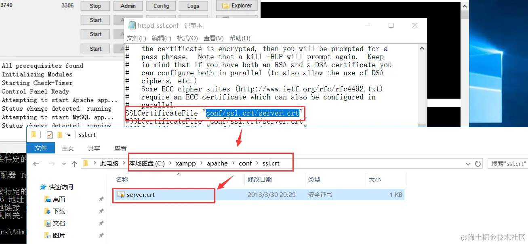
Task: Navigate to apache in the breadcrumb
Action: (217, 163)
